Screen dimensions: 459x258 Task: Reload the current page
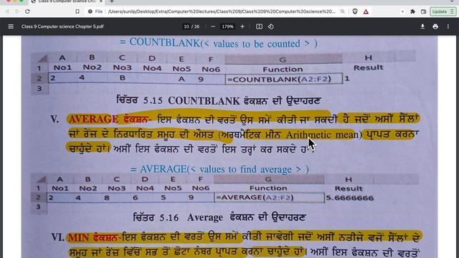pyautogui.click(x=27, y=11)
